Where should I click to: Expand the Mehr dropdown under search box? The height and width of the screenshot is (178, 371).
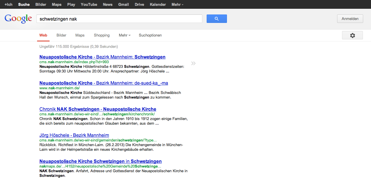(x=124, y=35)
